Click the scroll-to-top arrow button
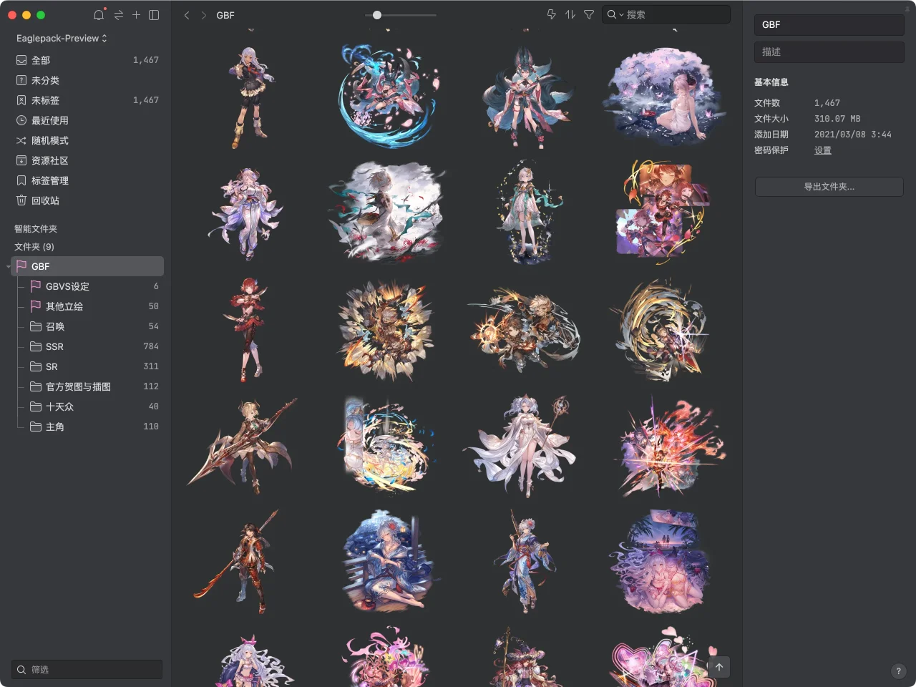The image size is (916, 687). pos(719,667)
